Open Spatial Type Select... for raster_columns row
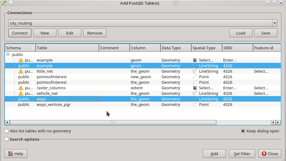 [206, 88]
